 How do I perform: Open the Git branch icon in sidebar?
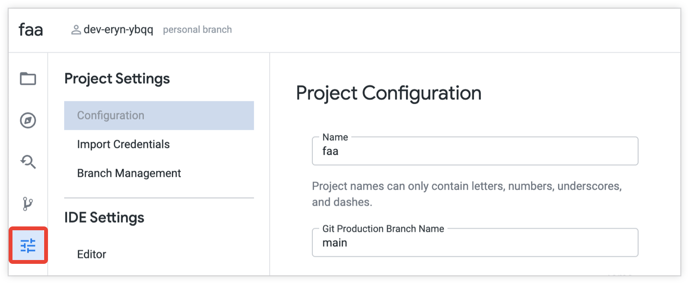(28, 204)
